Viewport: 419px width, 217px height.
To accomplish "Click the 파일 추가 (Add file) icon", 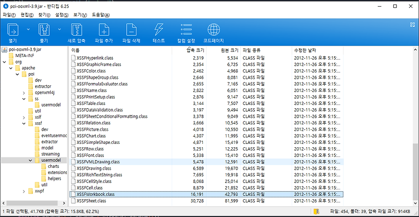I will [x=104, y=30].
